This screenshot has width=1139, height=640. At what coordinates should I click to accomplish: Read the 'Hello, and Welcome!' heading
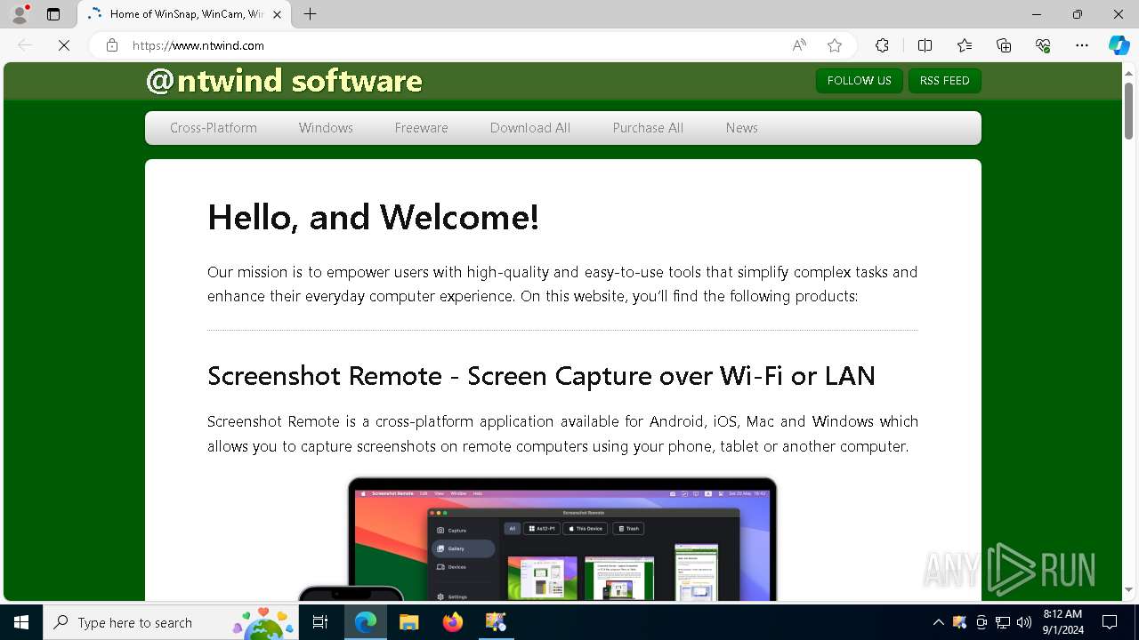pyautogui.click(x=373, y=218)
